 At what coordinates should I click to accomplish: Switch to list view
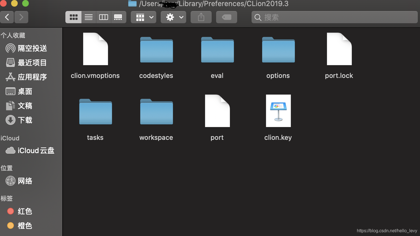tap(89, 17)
